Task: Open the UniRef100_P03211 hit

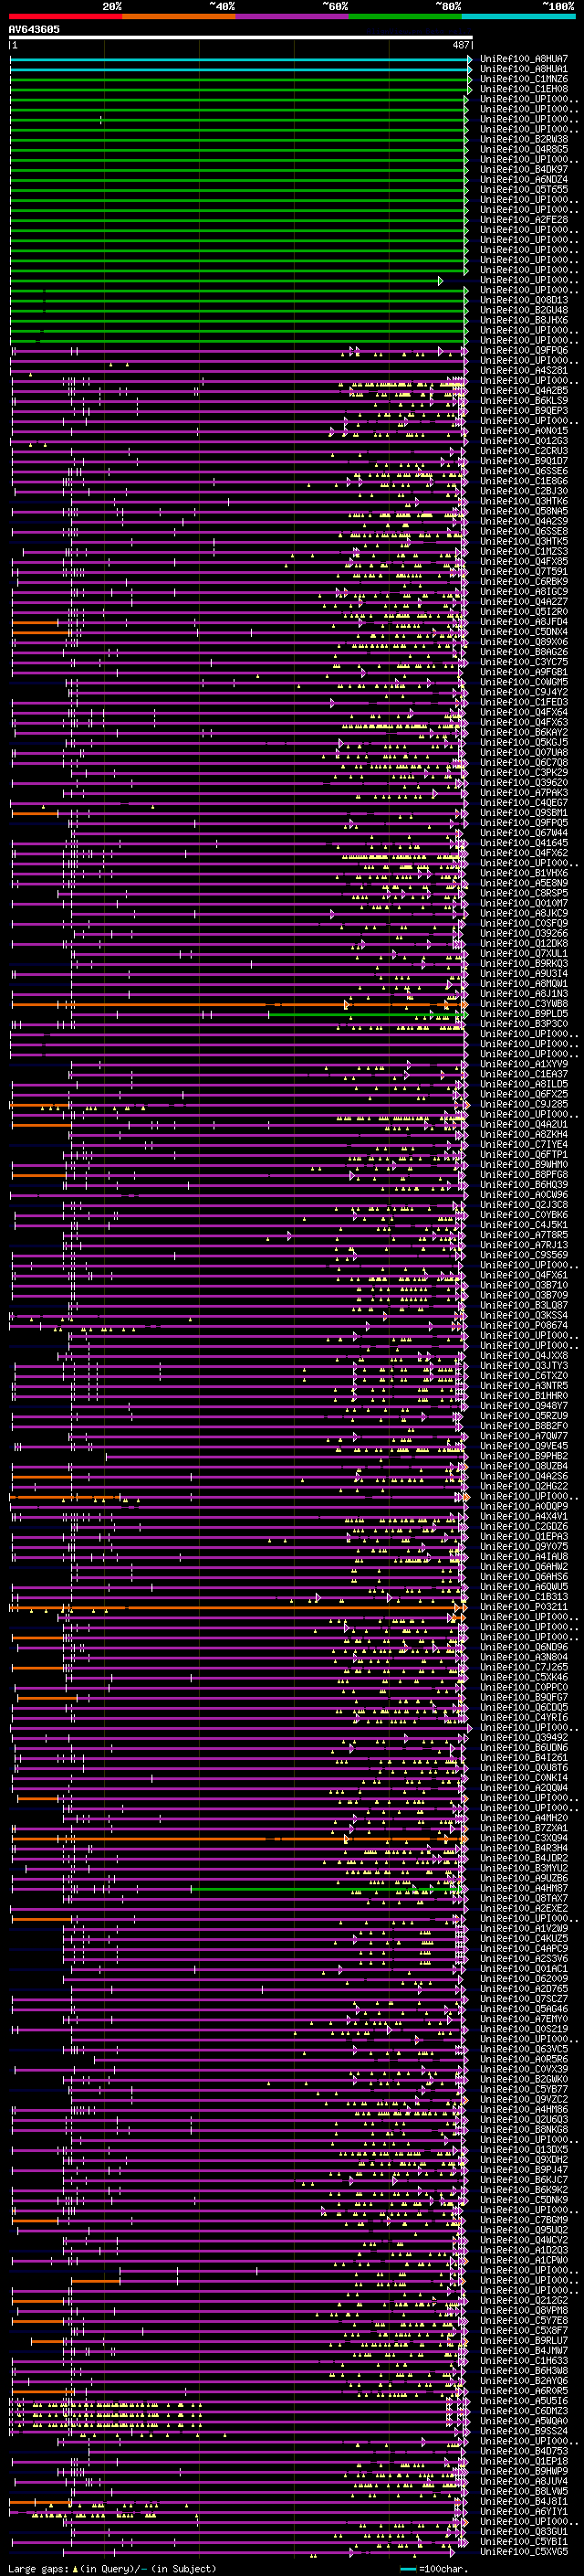Action: 524,1608
